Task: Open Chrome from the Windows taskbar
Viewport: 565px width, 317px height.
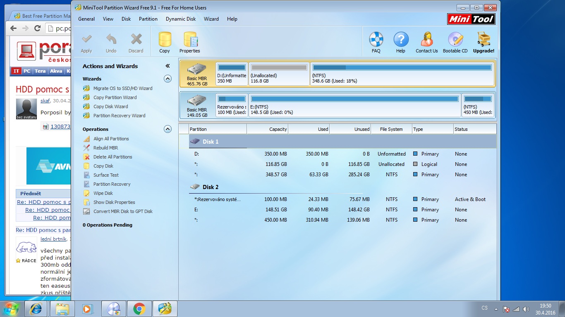Action: (139, 309)
